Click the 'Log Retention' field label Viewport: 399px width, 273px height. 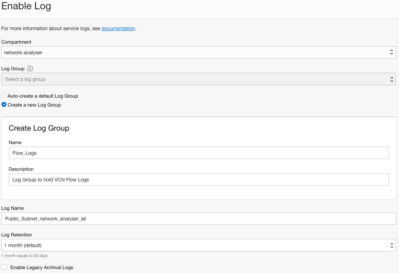tap(16, 235)
